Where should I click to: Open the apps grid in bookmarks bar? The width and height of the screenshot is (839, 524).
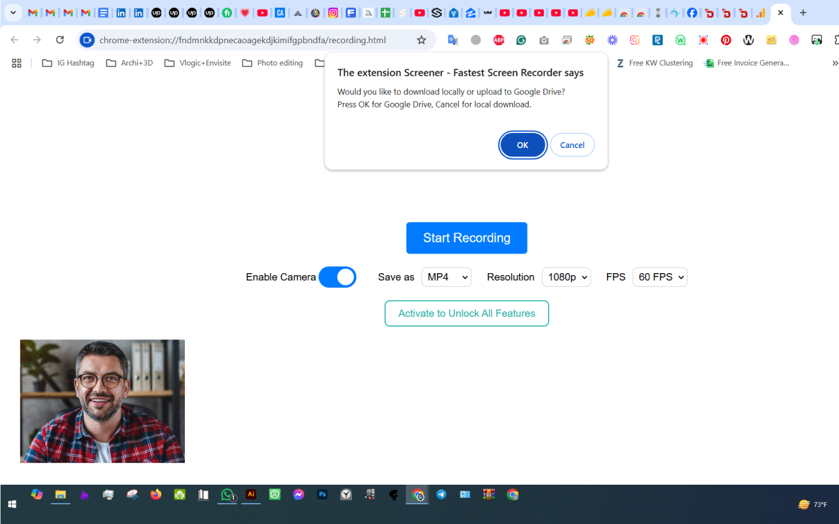[x=16, y=63]
